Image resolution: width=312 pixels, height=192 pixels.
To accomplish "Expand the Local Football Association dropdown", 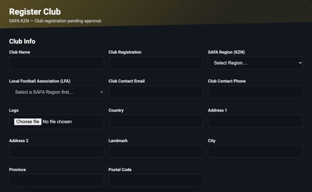I will click(56, 92).
